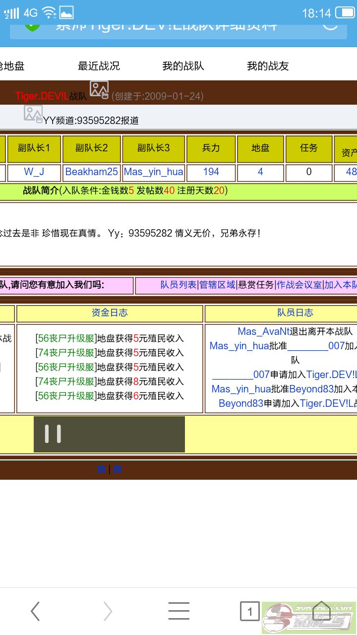
Task: Tap the WiFi status icon
Action: click(49, 12)
